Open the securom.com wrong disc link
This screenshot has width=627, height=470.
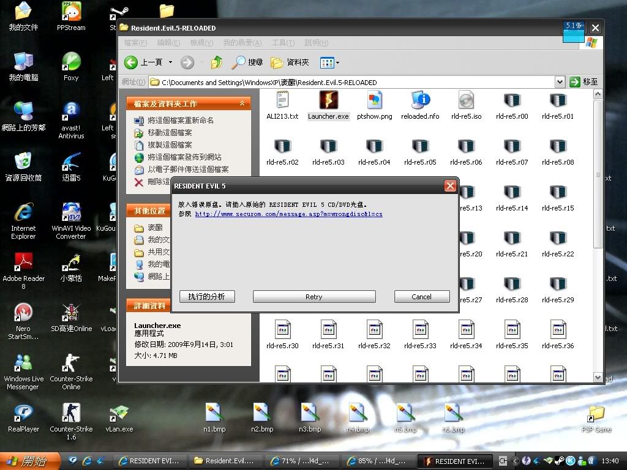point(288,214)
